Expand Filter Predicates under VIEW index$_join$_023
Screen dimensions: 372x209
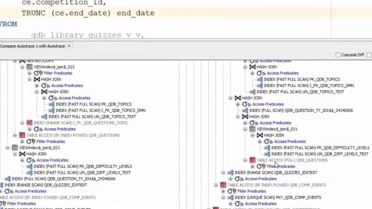pos(30,73)
